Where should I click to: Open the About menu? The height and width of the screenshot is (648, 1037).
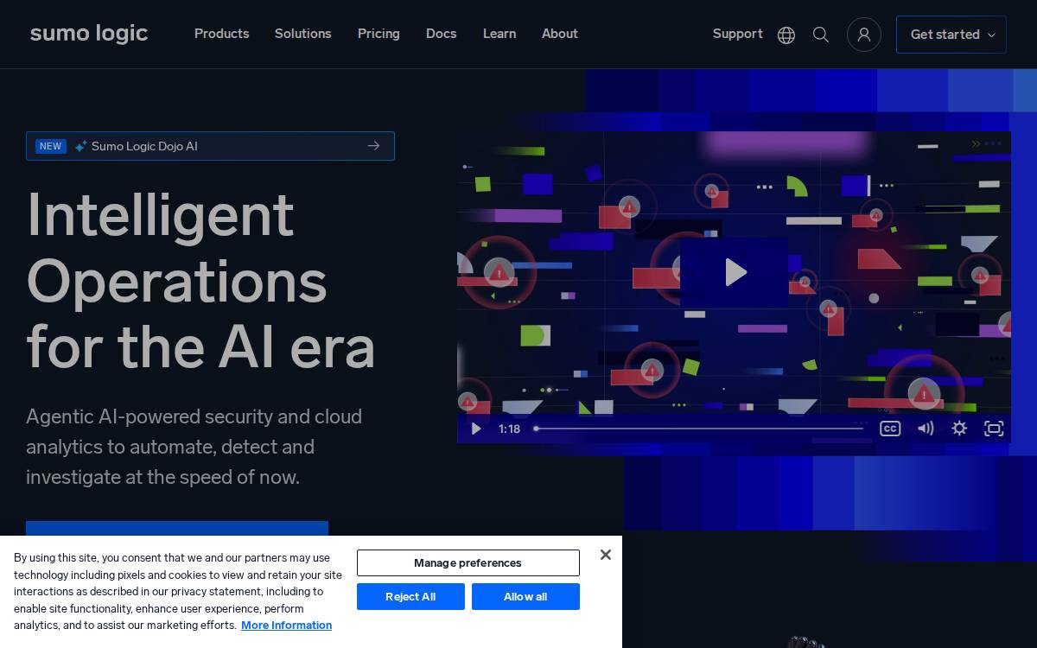(x=560, y=34)
